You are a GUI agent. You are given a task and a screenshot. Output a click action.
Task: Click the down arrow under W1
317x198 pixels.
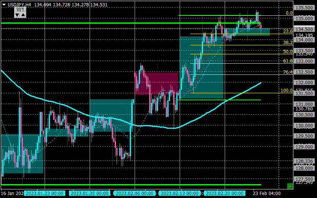coord(17,15)
